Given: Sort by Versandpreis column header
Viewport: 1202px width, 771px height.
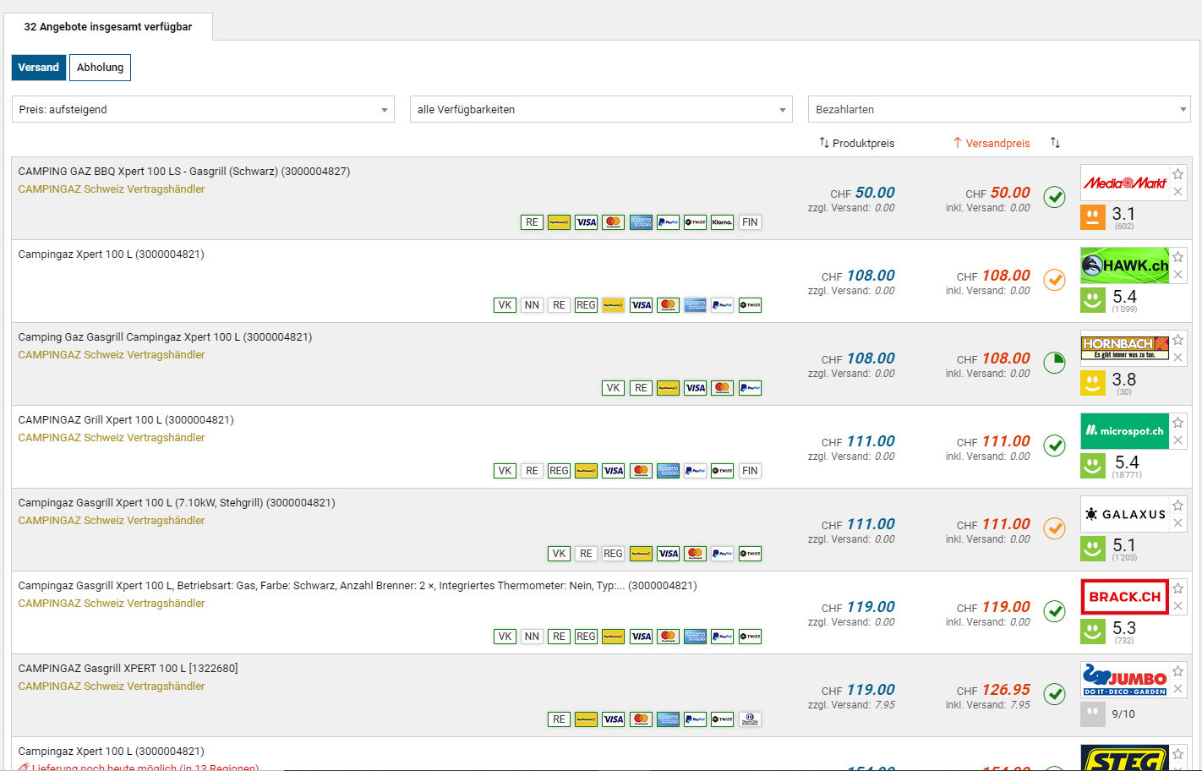Looking at the screenshot, I should tap(992, 143).
